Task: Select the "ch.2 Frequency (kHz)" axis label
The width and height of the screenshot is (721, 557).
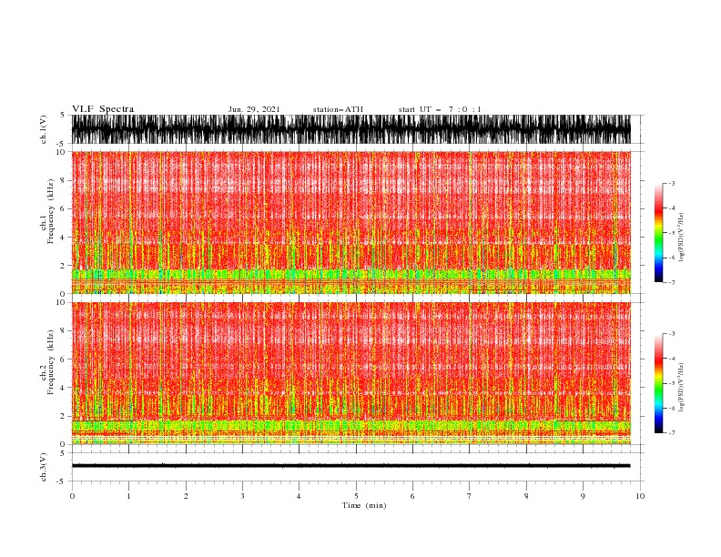Action: [x=46, y=362]
